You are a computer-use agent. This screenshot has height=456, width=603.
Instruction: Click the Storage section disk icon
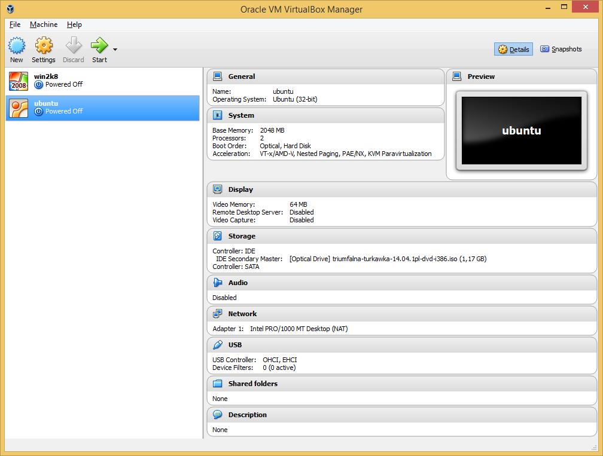coord(217,236)
